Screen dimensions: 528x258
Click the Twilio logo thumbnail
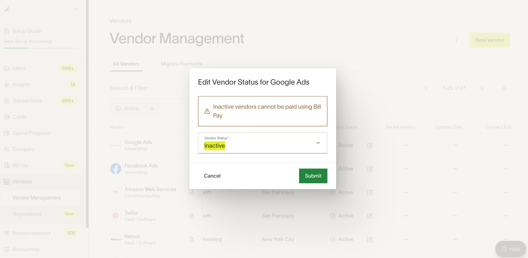(116, 216)
